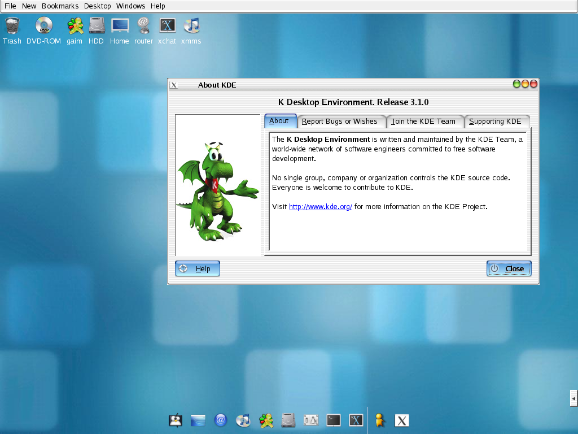The height and width of the screenshot is (434, 578).
Task: Click the penguin settings panel icon in the dock
Action: [x=311, y=420]
